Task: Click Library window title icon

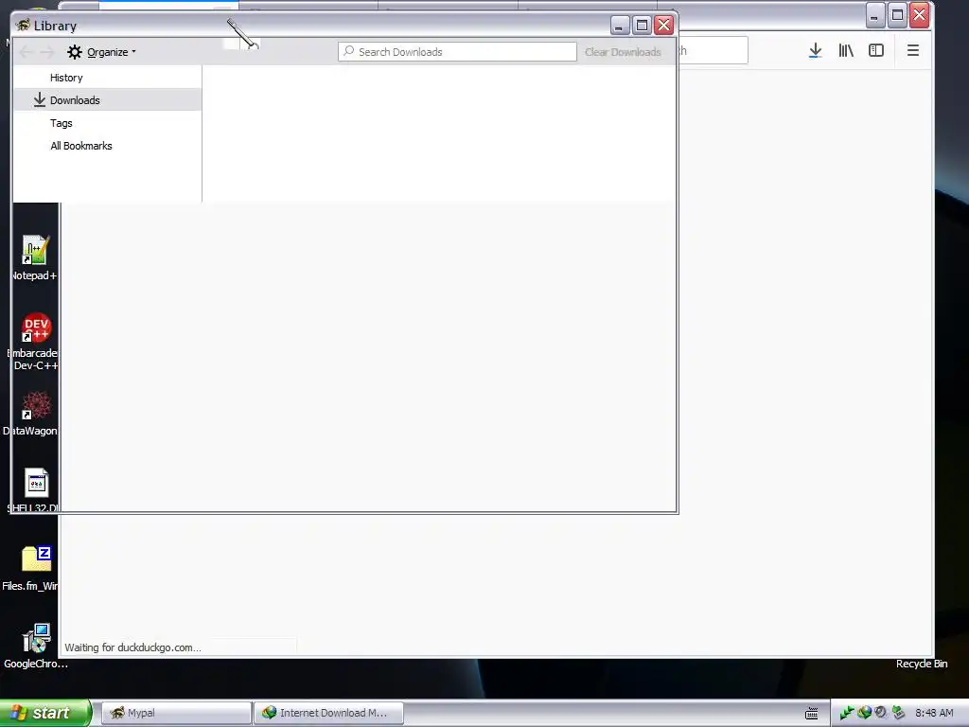Action: click(24, 26)
